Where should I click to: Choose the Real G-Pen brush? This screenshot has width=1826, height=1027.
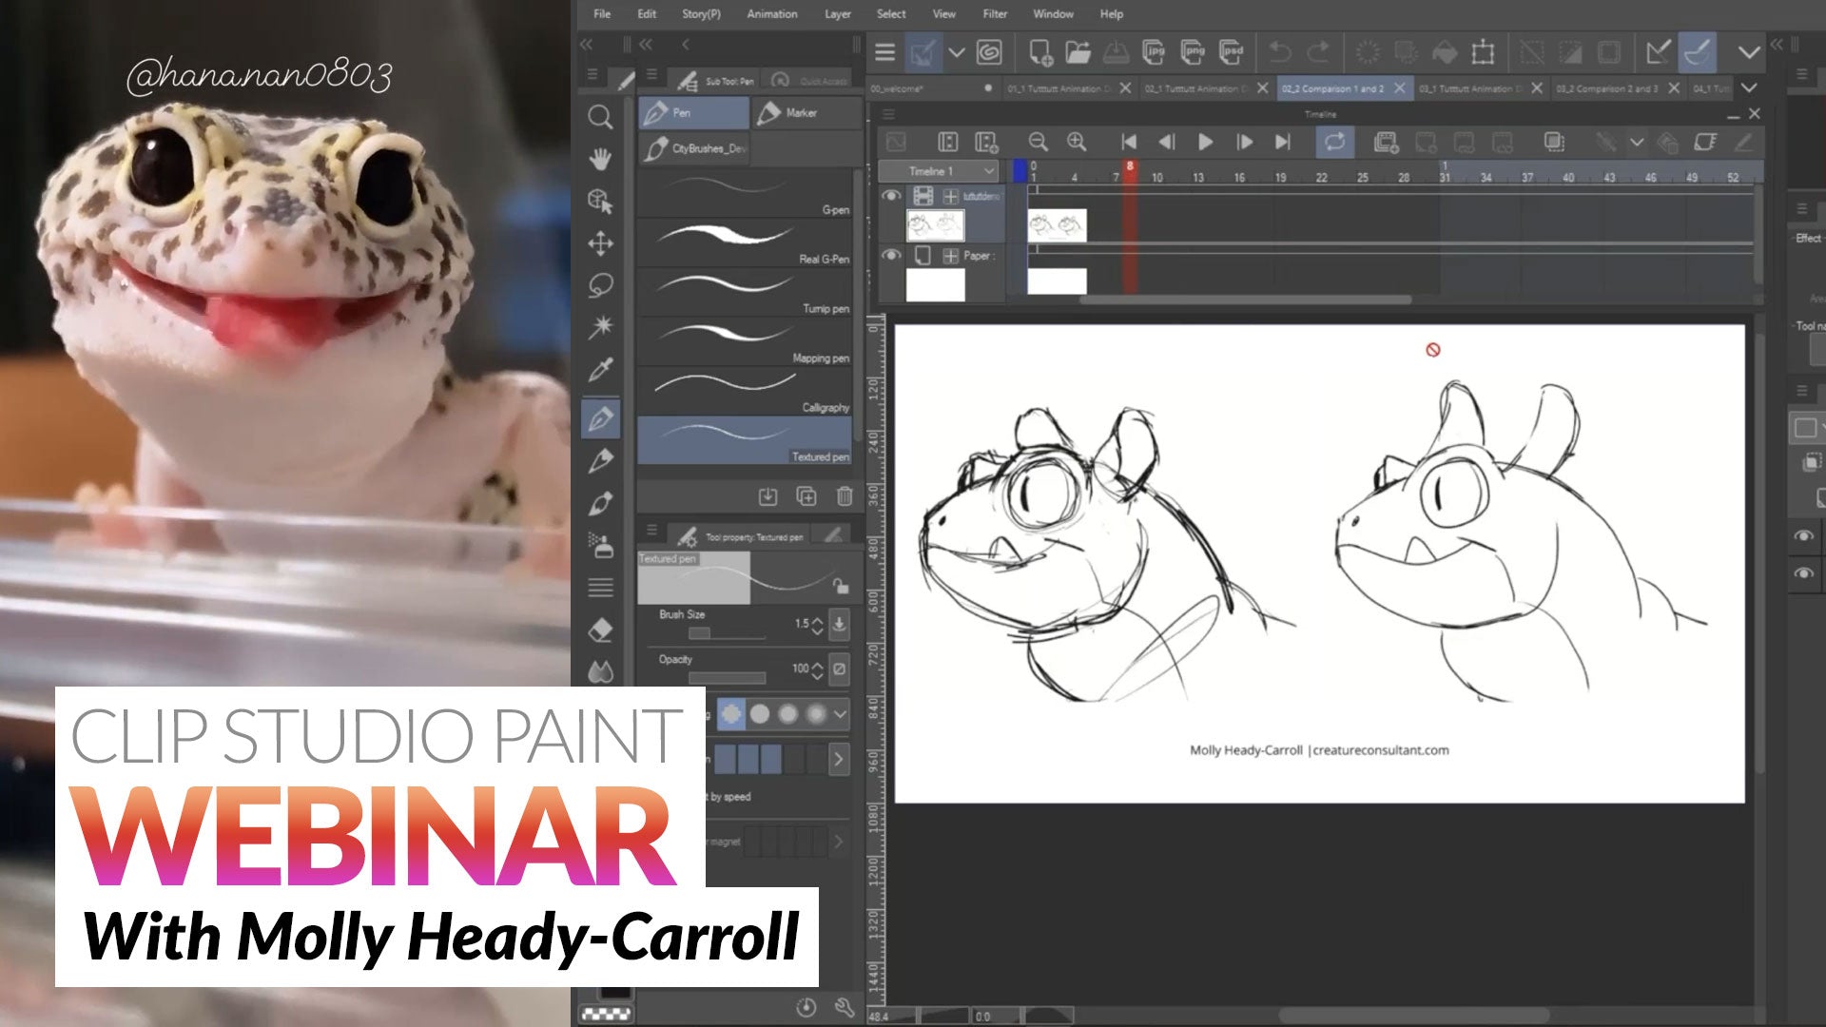tap(744, 243)
